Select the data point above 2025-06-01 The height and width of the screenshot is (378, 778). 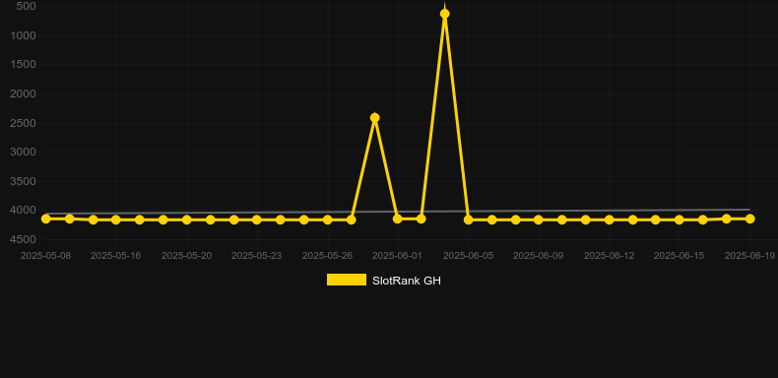pyautogui.click(x=398, y=219)
